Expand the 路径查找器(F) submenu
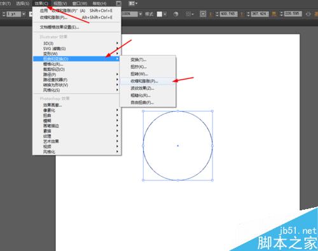This screenshot has width=318, height=251. [77, 79]
